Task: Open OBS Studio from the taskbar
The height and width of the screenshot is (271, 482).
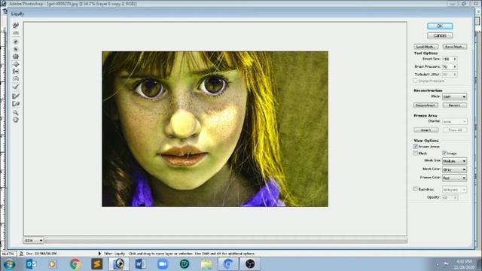Action: tap(250, 264)
